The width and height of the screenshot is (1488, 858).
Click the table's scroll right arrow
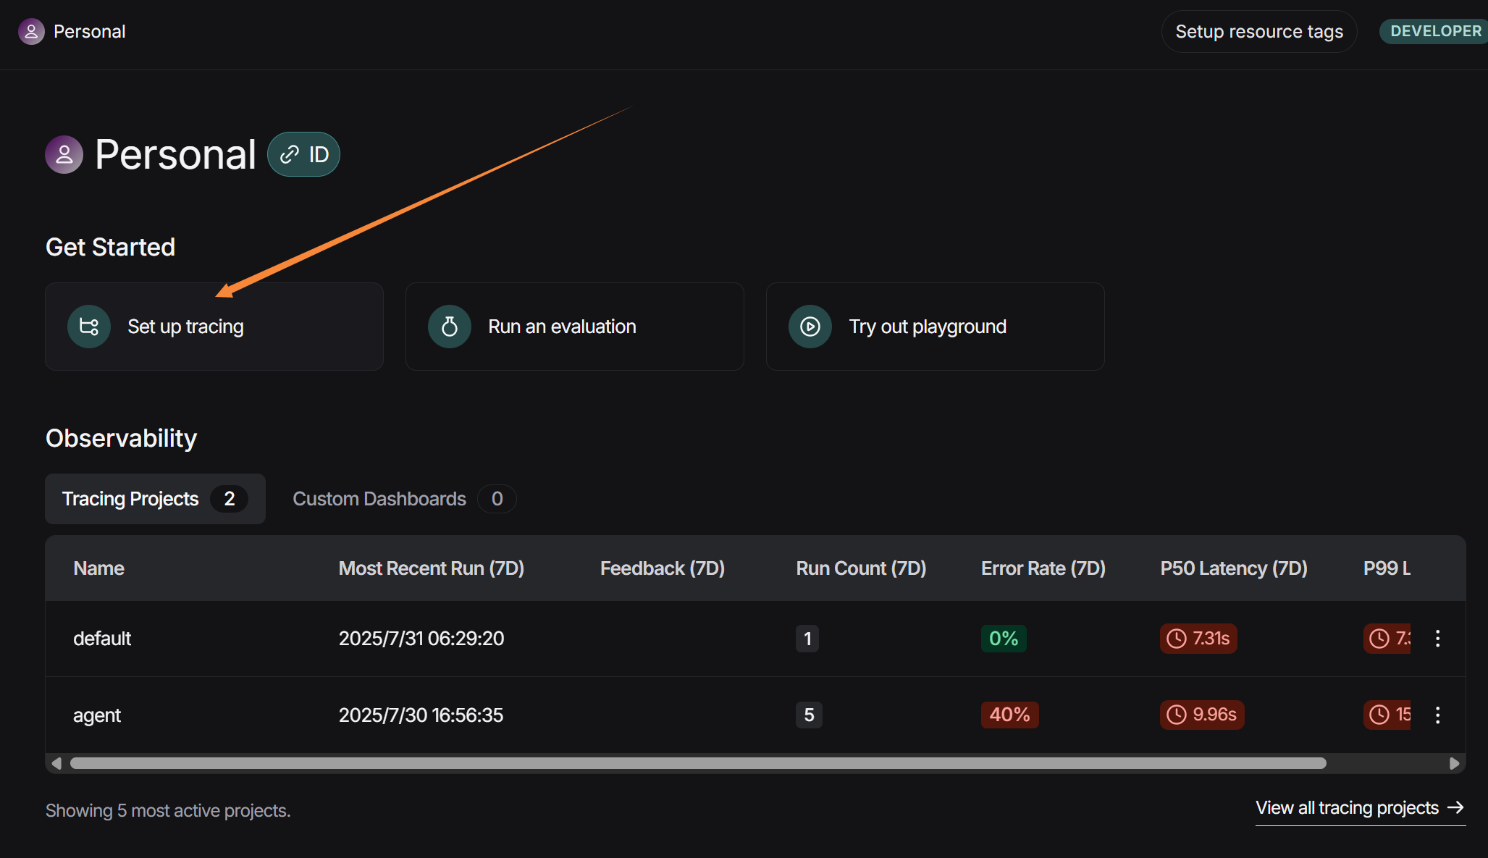(1454, 763)
